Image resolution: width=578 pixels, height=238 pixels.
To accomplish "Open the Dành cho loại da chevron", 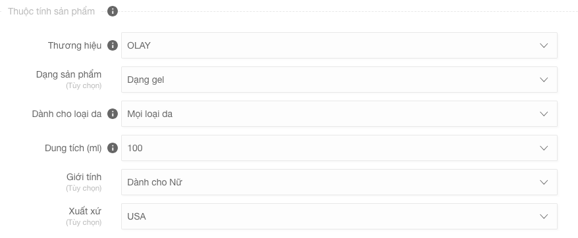I will coord(544,114).
